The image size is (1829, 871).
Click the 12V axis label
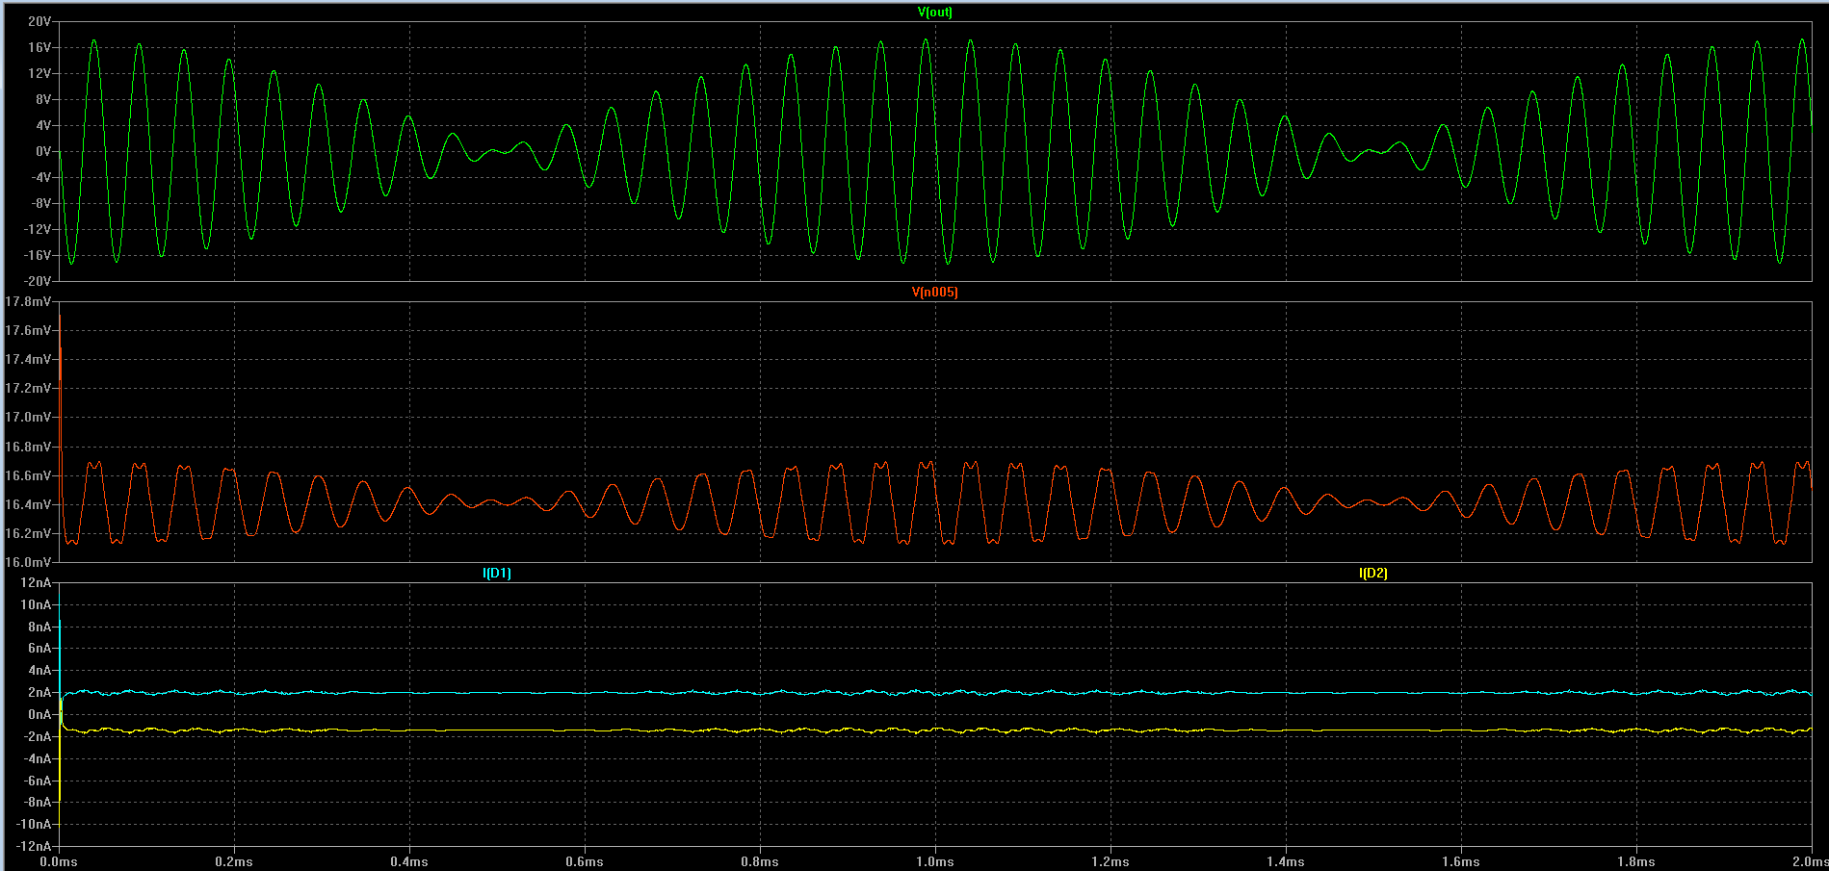click(x=39, y=73)
